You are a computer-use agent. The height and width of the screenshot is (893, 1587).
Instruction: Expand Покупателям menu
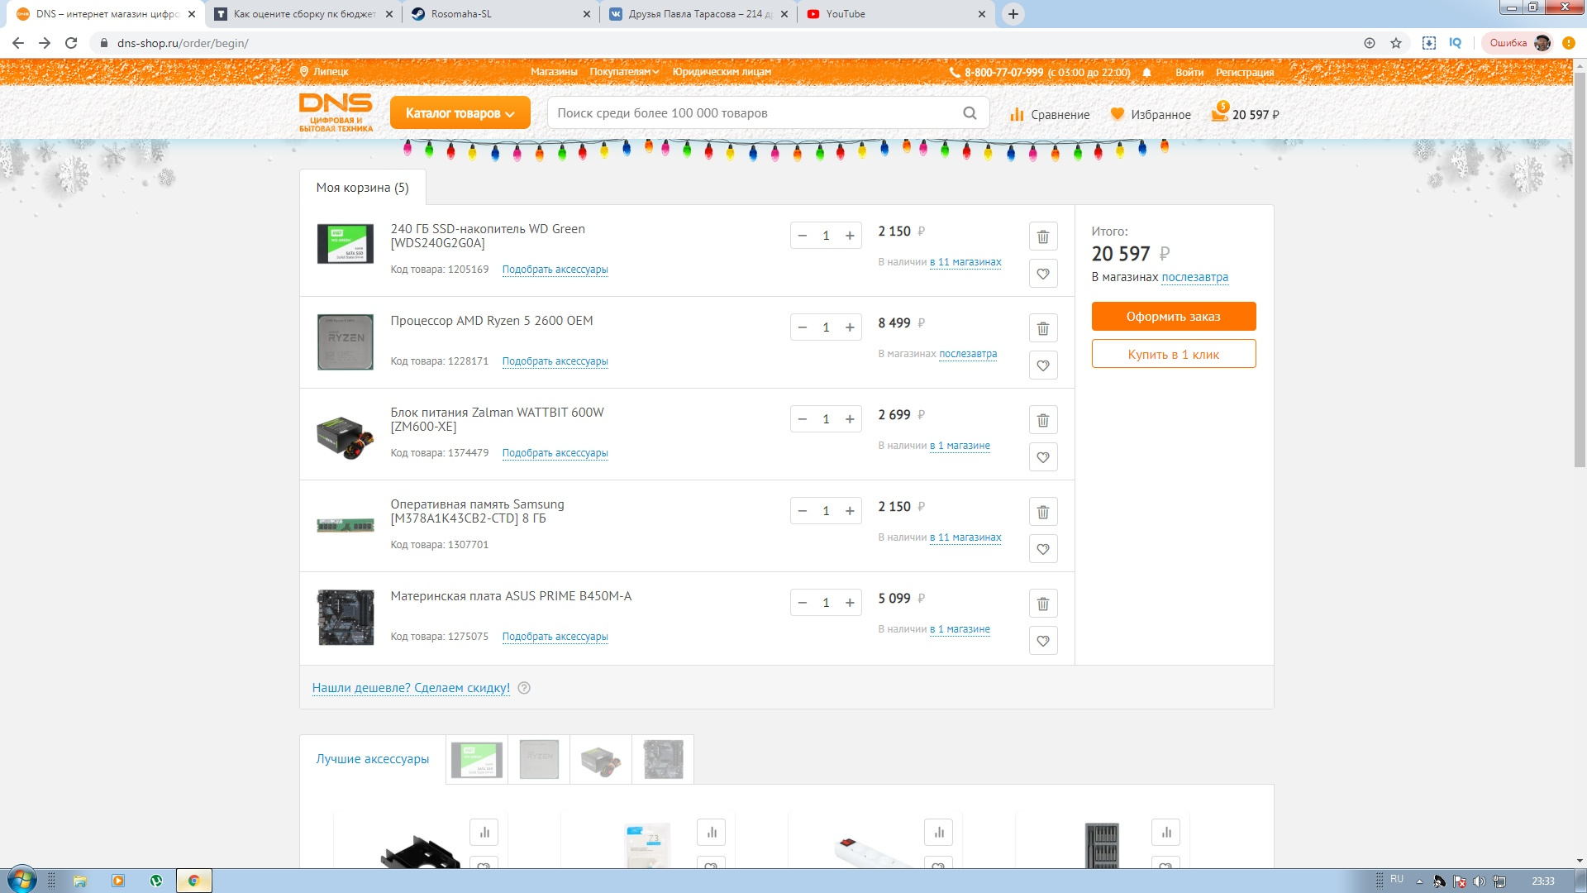(624, 72)
